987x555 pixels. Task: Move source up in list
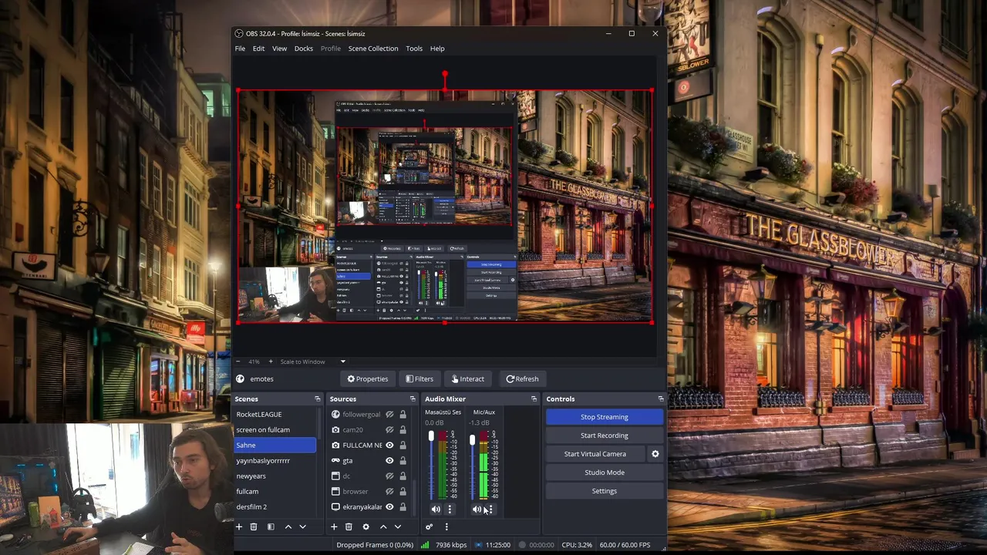[x=383, y=526]
